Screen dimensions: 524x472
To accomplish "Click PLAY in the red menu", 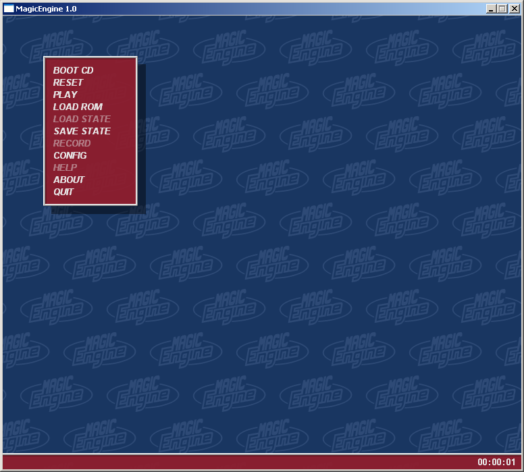I will pyautogui.click(x=65, y=95).
